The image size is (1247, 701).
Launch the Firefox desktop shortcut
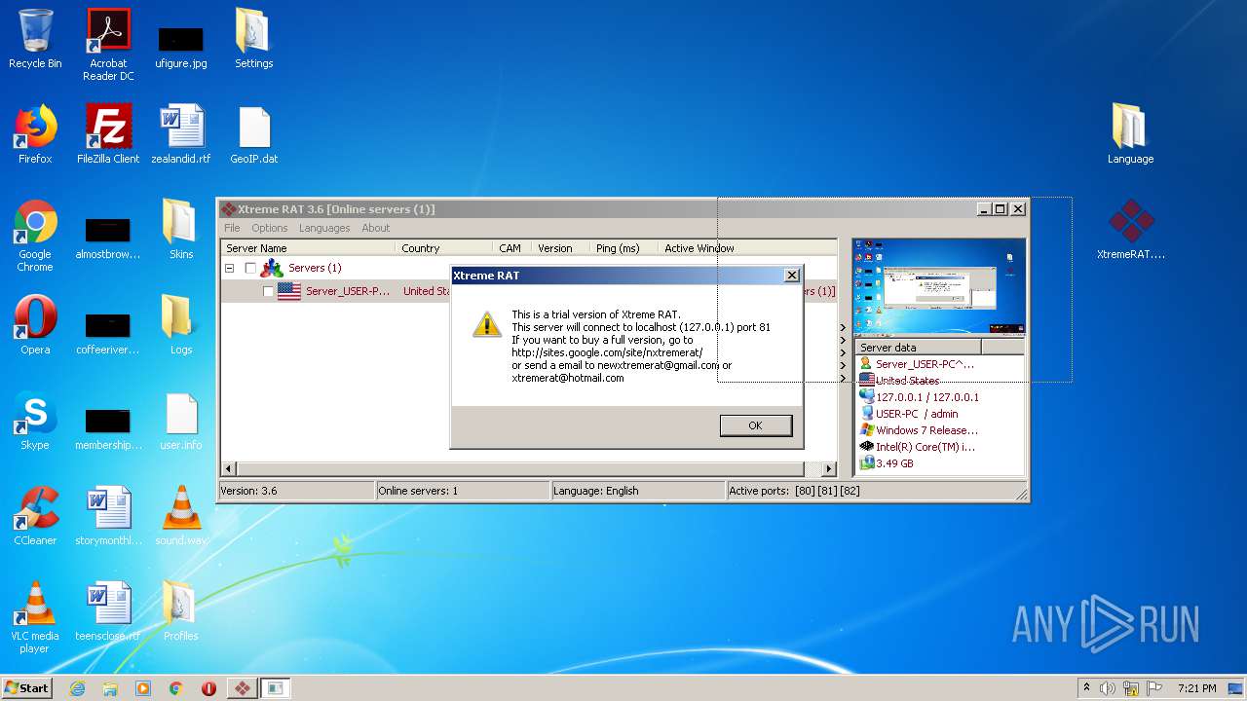pyautogui.click(x=35, y=134)
